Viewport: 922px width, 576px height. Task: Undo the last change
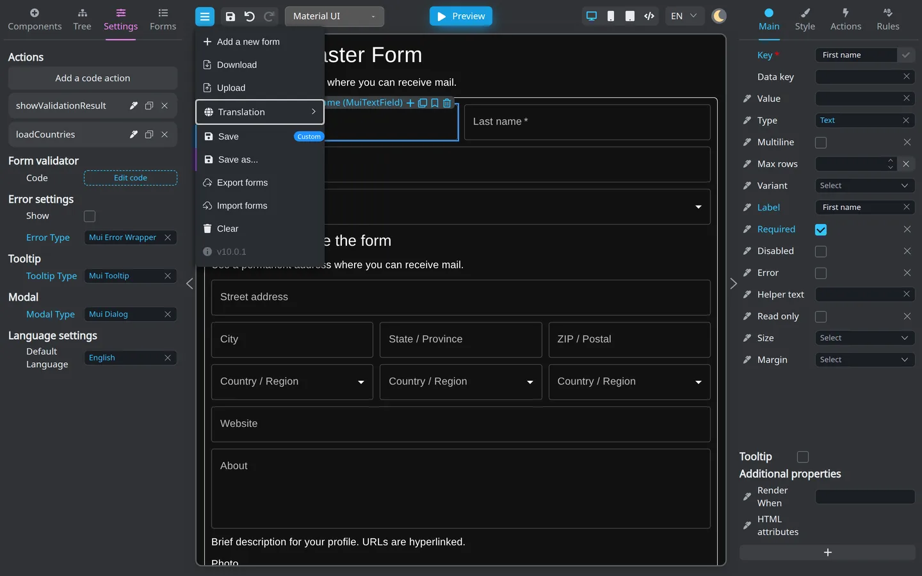pyautogui.click(x=250, y=17)
